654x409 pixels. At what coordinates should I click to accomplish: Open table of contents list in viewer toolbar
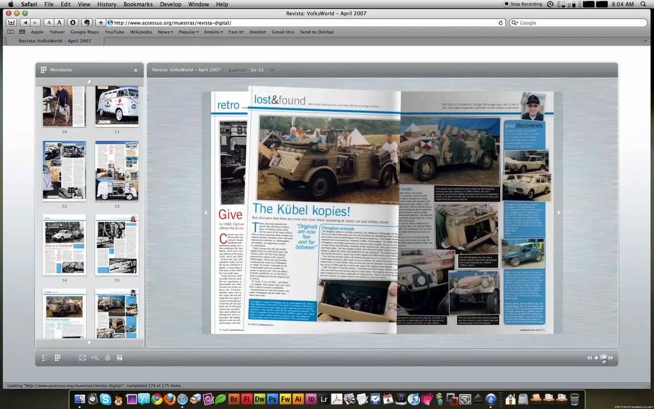tap(45, 358)
